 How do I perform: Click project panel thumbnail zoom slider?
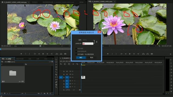tap(14, 93)
